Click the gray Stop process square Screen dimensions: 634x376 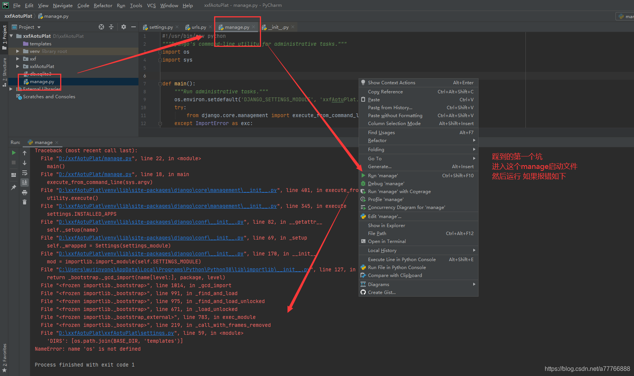pos(14,162)
